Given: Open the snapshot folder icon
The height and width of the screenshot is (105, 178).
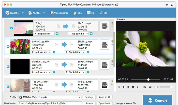Looking at the screenshot, I should pos(150,87).
